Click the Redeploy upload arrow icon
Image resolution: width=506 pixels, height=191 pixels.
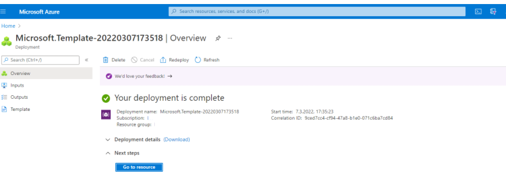[163, 60]
